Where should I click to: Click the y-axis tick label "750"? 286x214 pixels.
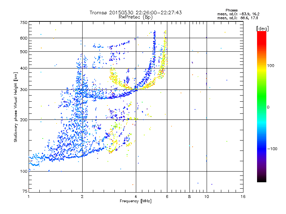coord(24,22)
